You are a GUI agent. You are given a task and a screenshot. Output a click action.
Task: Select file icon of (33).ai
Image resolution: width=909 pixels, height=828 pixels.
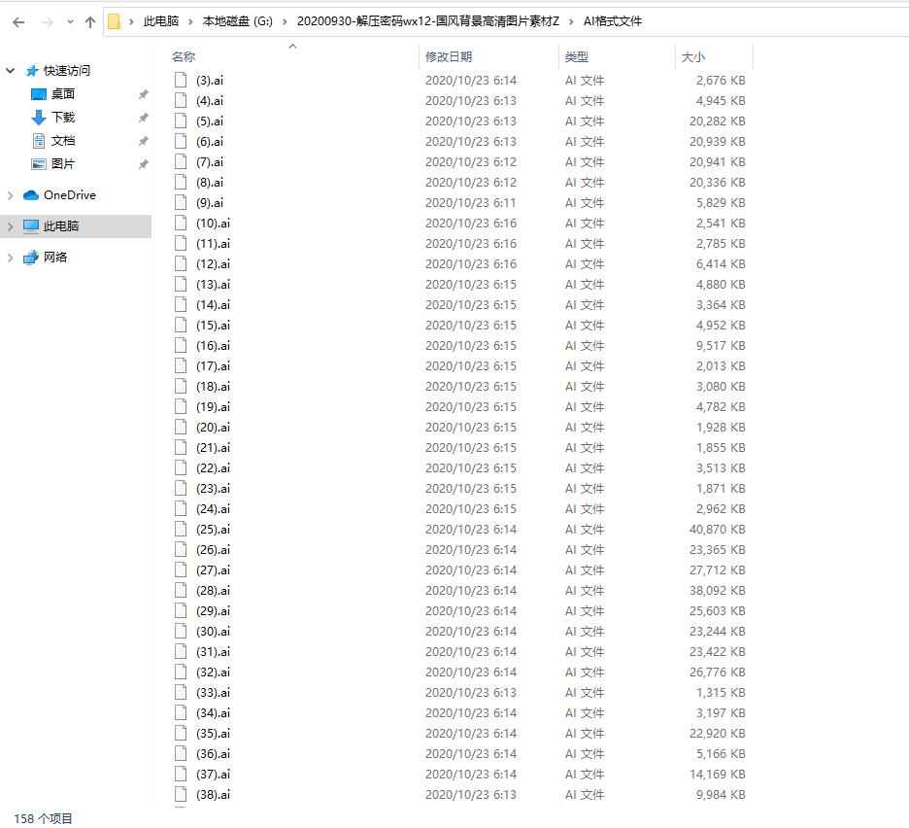(x=181, y=692)
